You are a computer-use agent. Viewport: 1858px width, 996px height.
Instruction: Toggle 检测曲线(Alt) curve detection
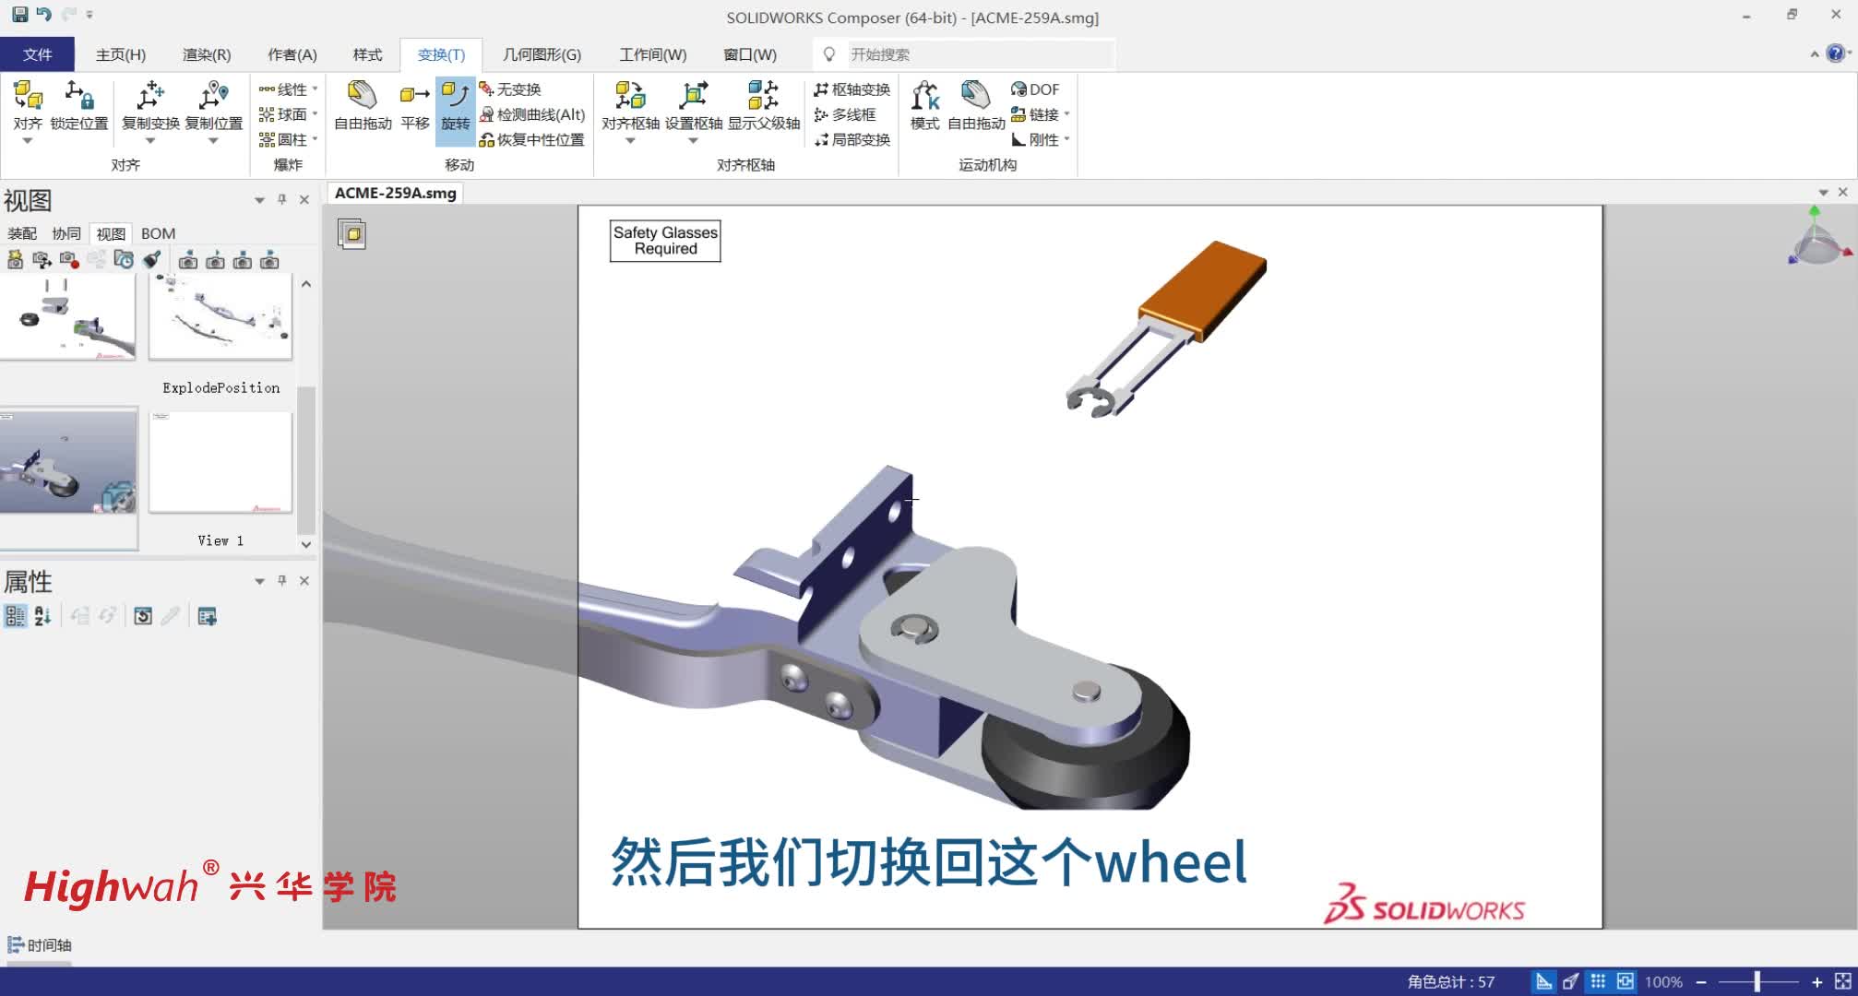[x=531, y=114]
